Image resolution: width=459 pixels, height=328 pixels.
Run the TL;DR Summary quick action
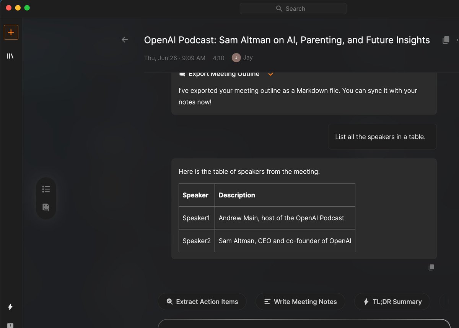[x=392, y=302]
